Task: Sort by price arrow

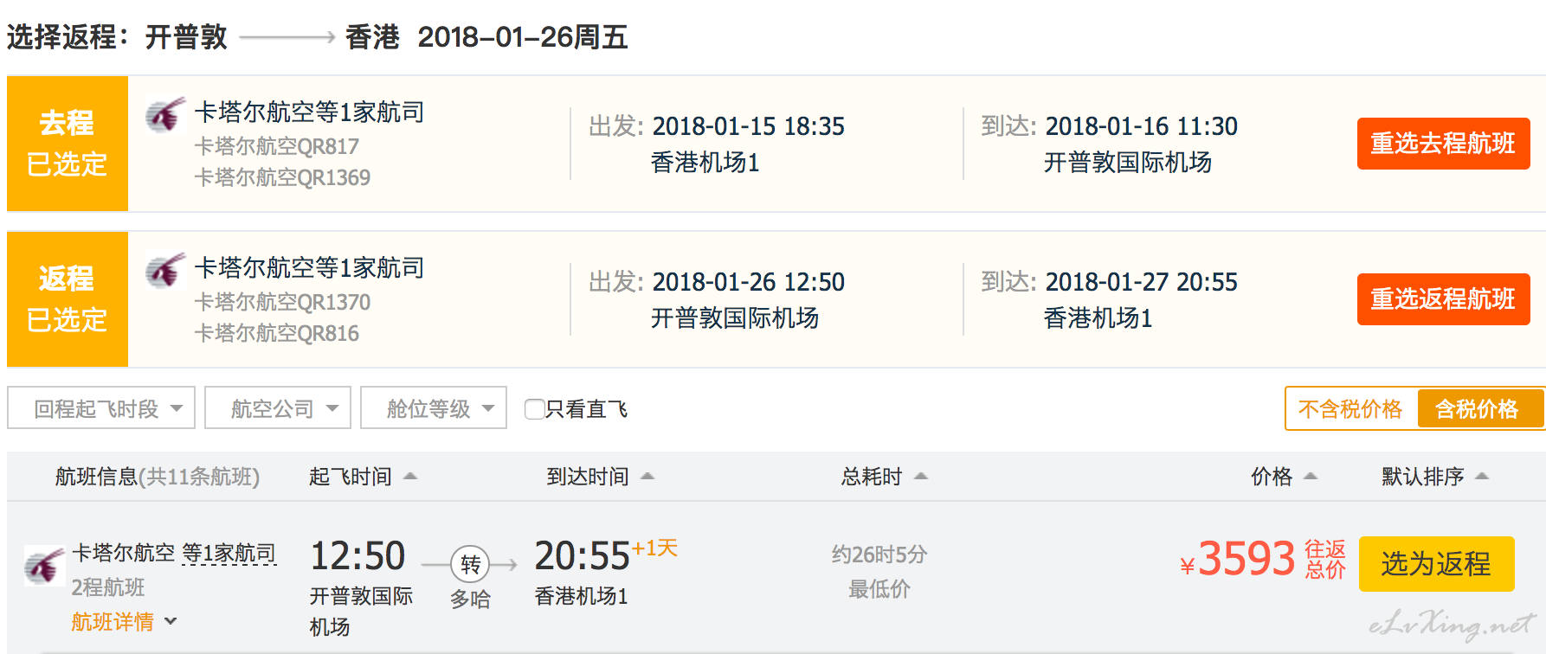Action: (1311, 476)
